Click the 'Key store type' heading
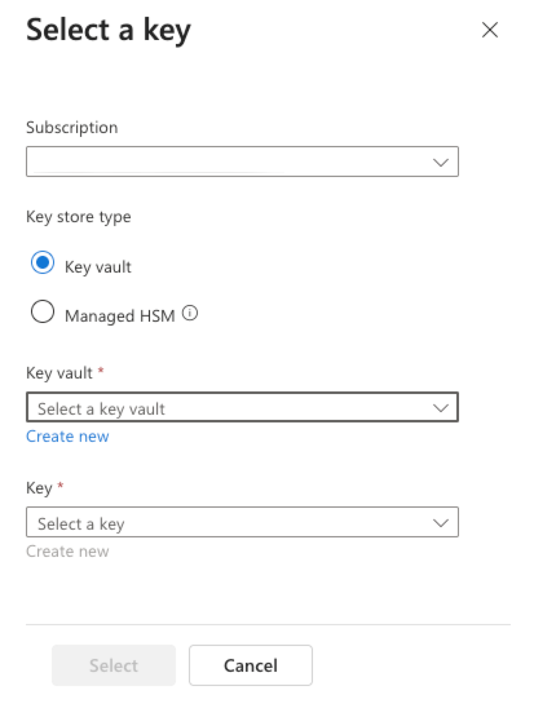Screen dimensions: 534x717 pyautogui.click(x=78, y=217)
